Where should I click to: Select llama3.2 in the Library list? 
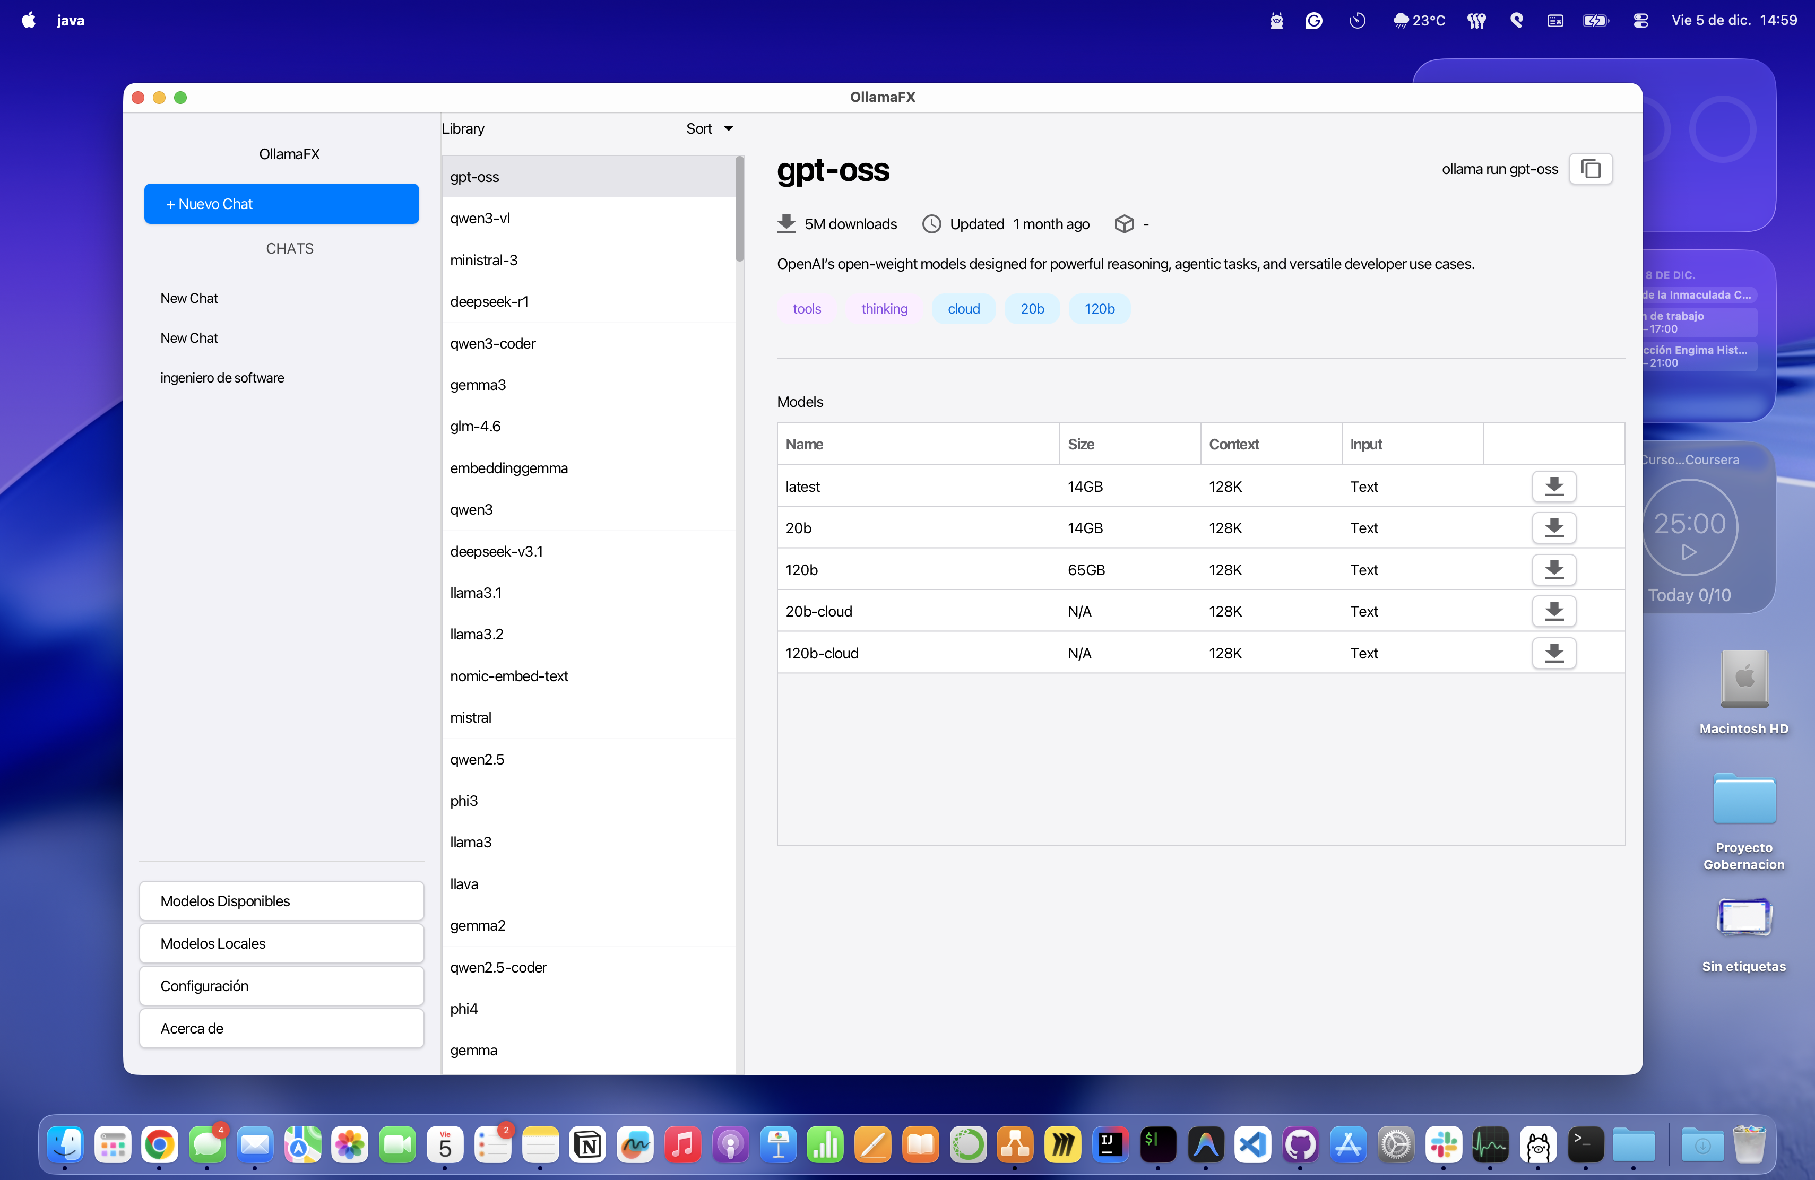588,635
